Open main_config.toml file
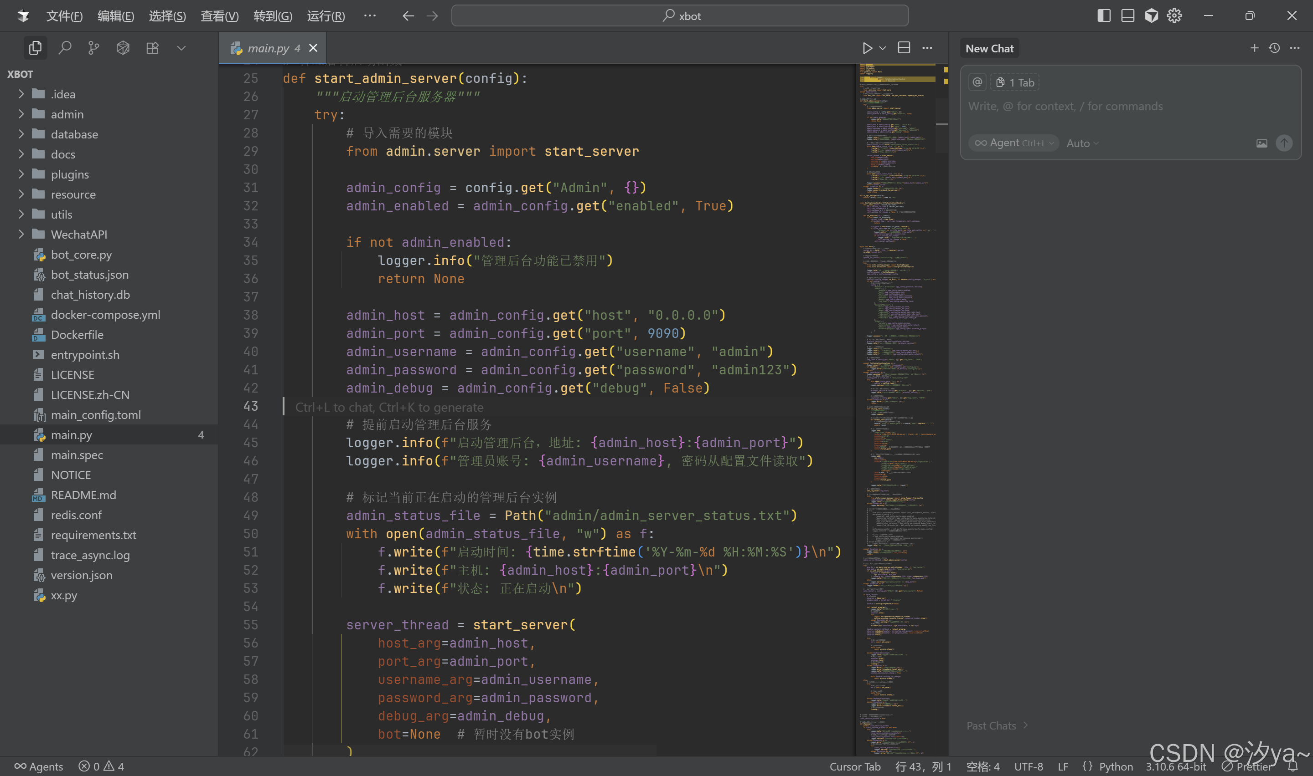Screen dimensions: 1313x776 pos(109,415)
